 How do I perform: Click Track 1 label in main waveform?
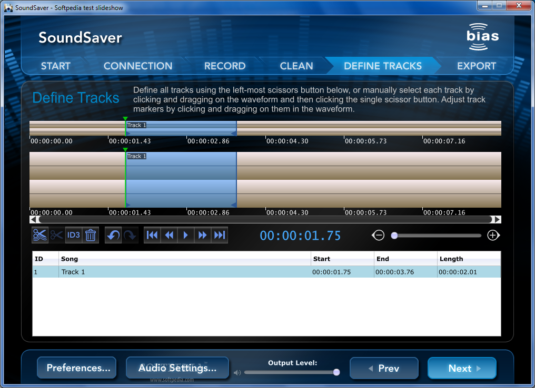136,156
